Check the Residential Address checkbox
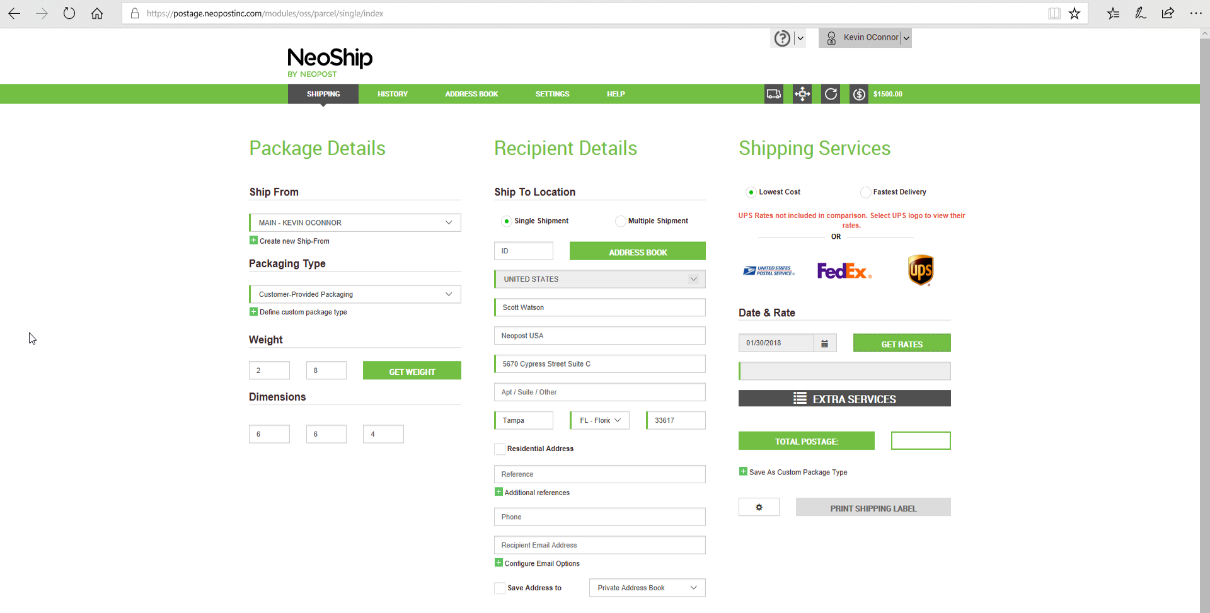 500,449
